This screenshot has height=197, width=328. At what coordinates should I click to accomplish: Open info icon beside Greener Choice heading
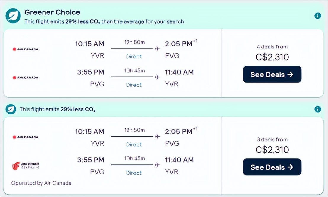(x=318, y=16)
